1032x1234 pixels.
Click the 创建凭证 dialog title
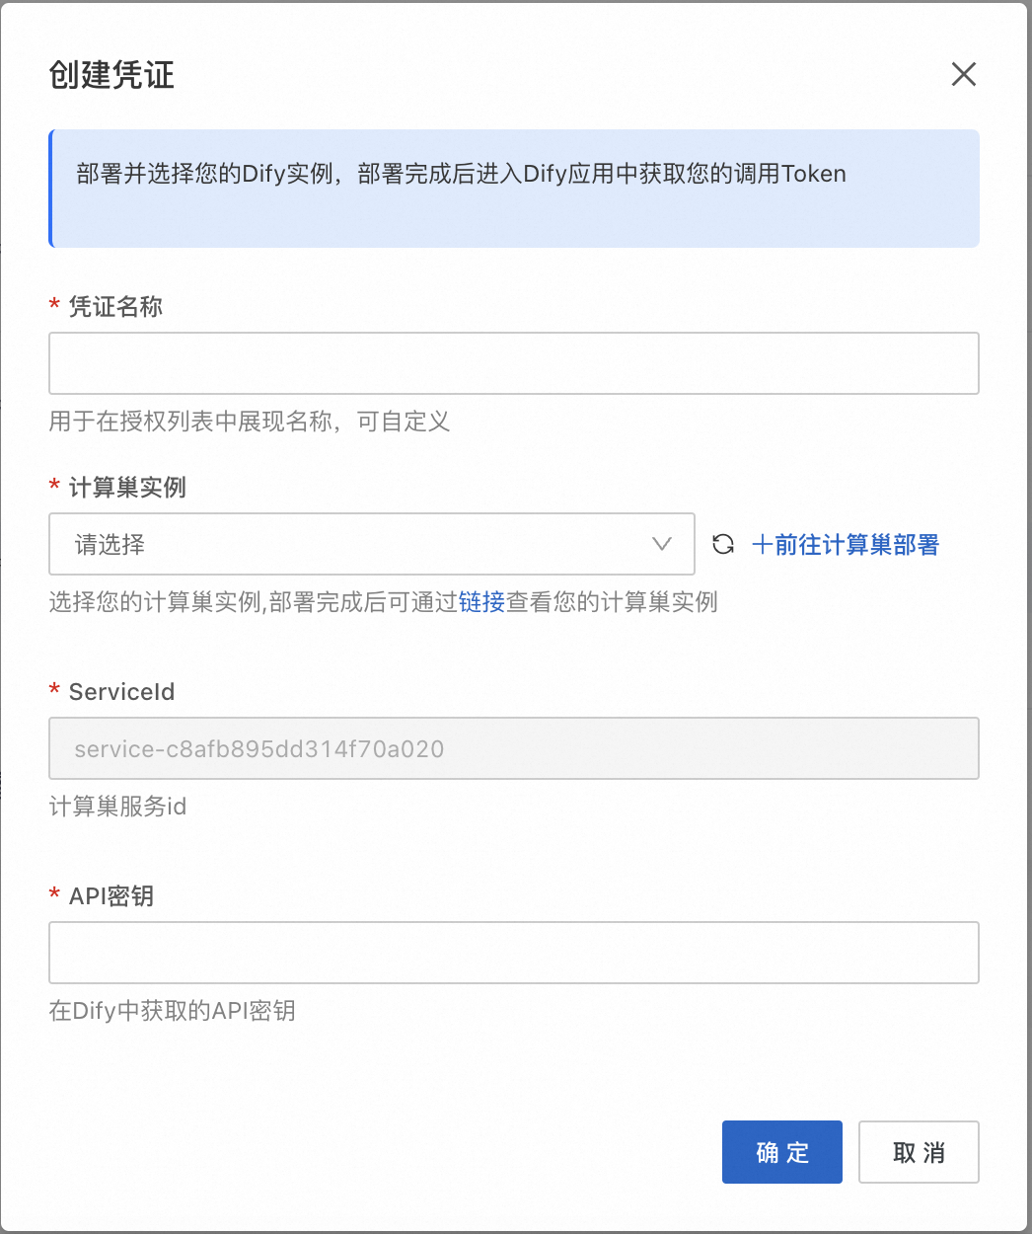pos(111,75)
